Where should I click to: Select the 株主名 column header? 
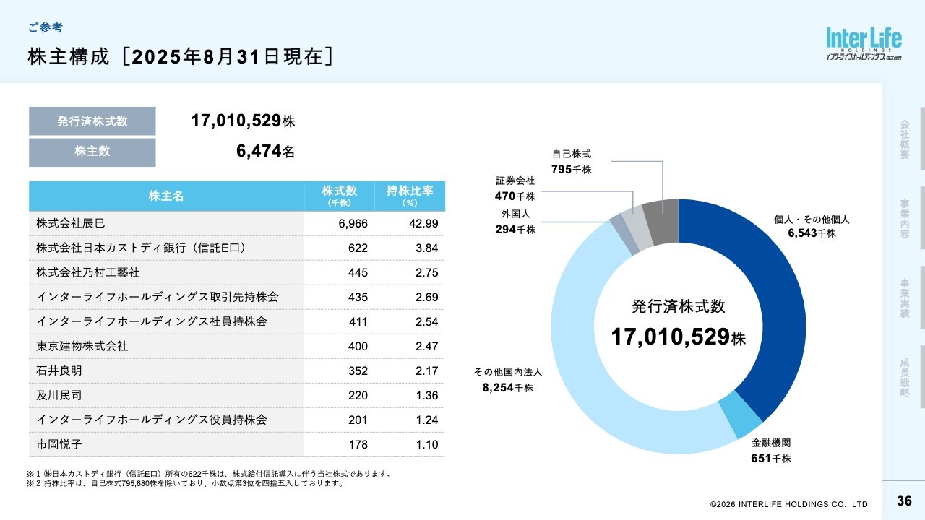pos(166,196)
